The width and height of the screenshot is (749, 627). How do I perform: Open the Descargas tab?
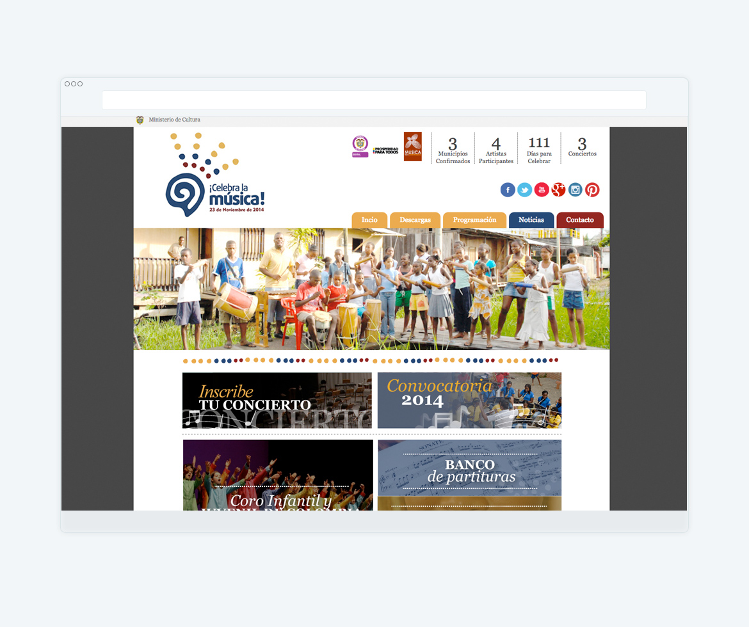[x=415, y=219]
